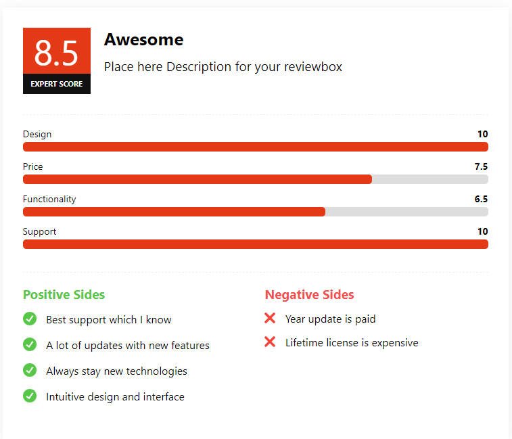Click the Design rating bar
This screenshot has height=439, width=512.
(256, 147)
